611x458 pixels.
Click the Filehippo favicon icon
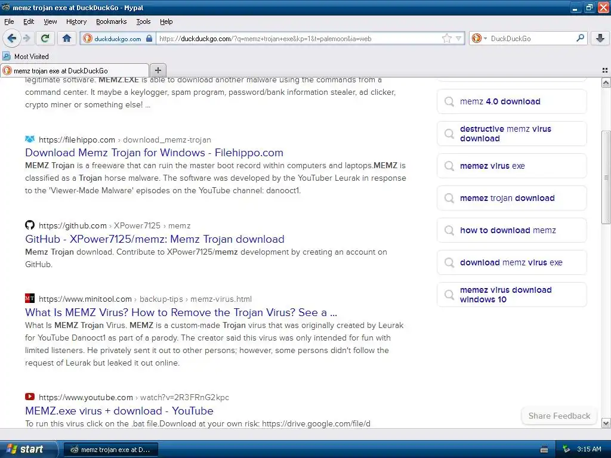[30, 139]
